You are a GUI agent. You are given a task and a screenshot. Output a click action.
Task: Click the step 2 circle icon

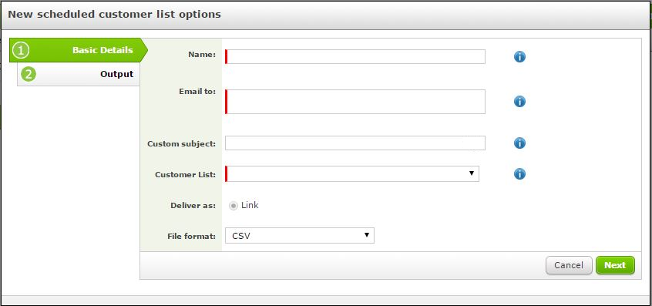pyautogui.click(x=29, y=74)
